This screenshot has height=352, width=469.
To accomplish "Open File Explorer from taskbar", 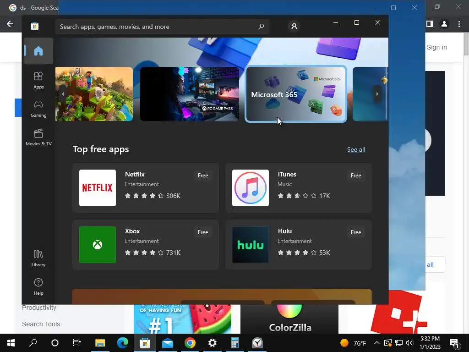I will pyautogui.click(x=100, y=343).
